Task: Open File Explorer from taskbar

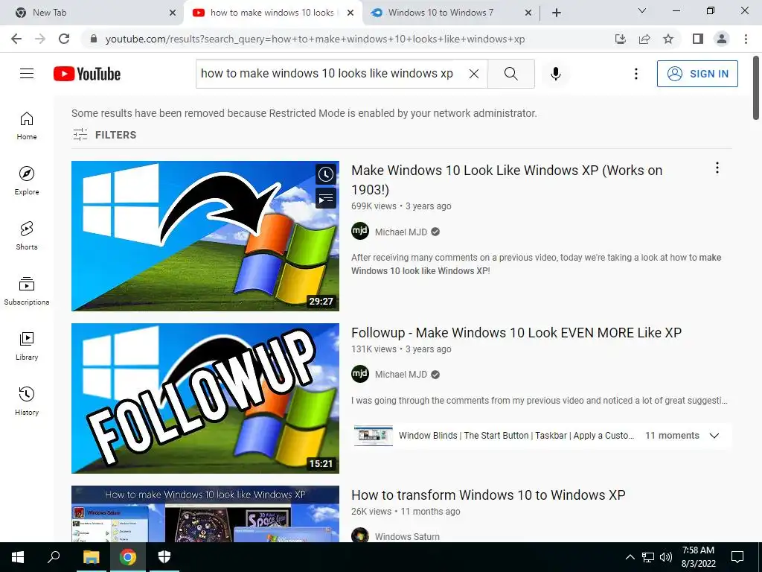Action: 91,557
